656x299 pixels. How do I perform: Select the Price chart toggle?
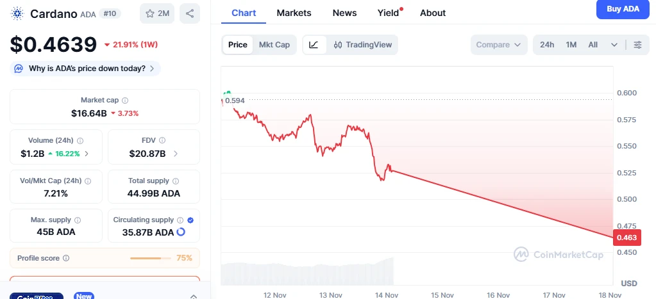pos(237,45)
